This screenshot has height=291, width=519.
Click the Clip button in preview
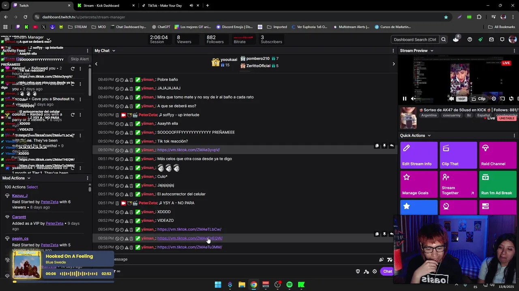pos(478,99)
